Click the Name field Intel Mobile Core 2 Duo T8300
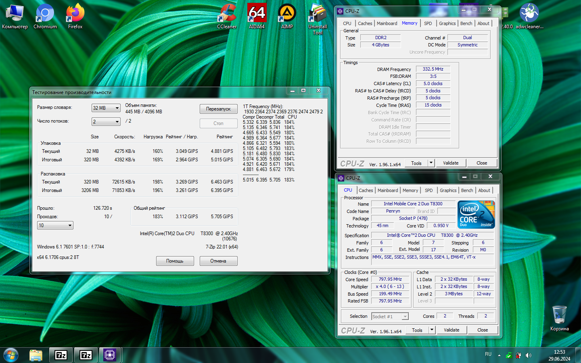This screenshot has width=581, height=363. (413, 204)
